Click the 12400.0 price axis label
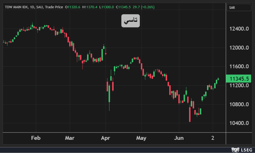 pos(239,29)
